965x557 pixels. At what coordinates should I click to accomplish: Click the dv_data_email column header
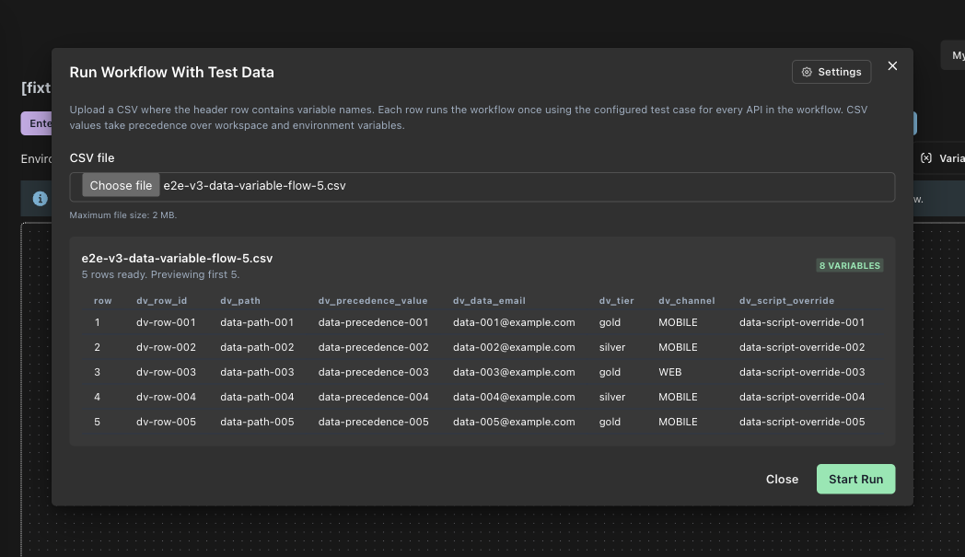pos(489,300)
